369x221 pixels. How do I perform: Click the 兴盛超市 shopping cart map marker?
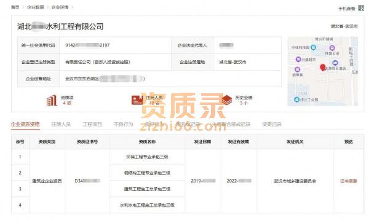298,59
